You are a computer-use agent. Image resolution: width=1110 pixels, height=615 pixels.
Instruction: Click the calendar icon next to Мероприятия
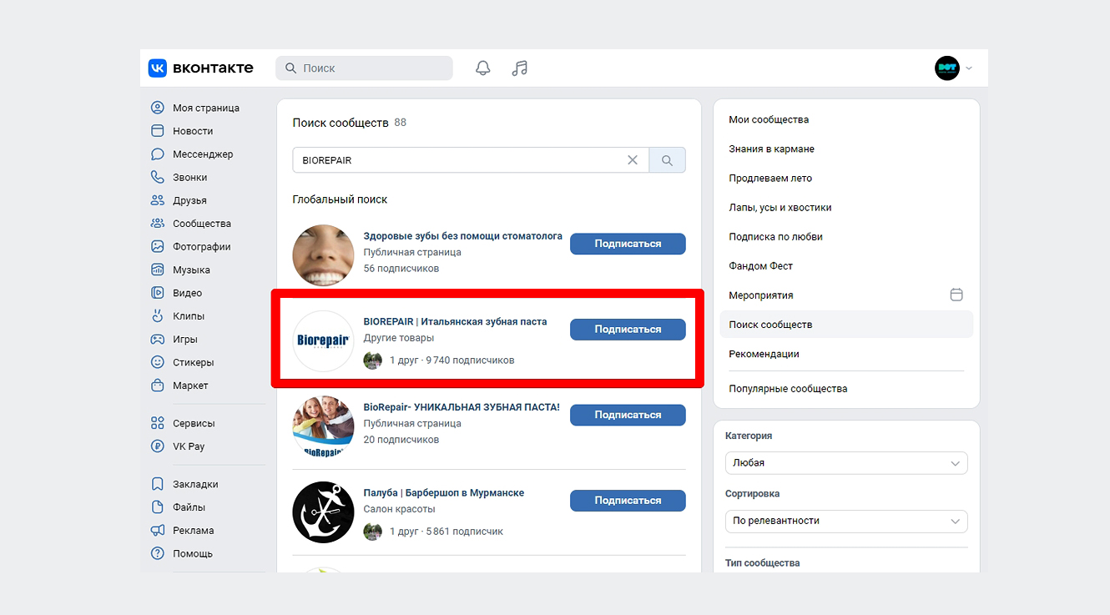(x=956, y=295)
